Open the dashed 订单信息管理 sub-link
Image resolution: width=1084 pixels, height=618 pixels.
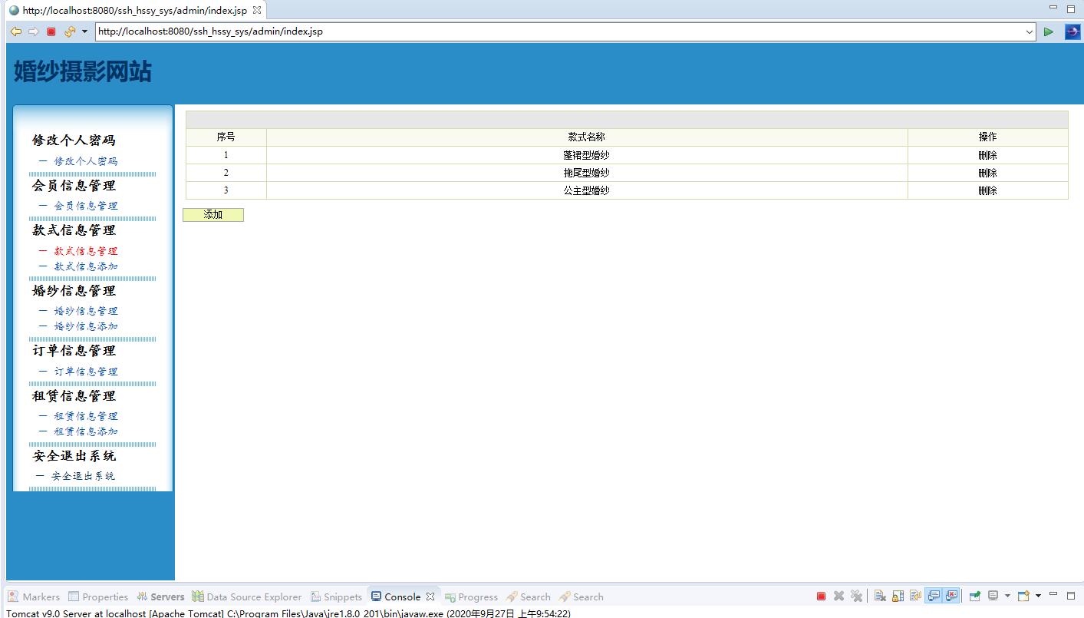pyautogui.click(x=86, y=372)
